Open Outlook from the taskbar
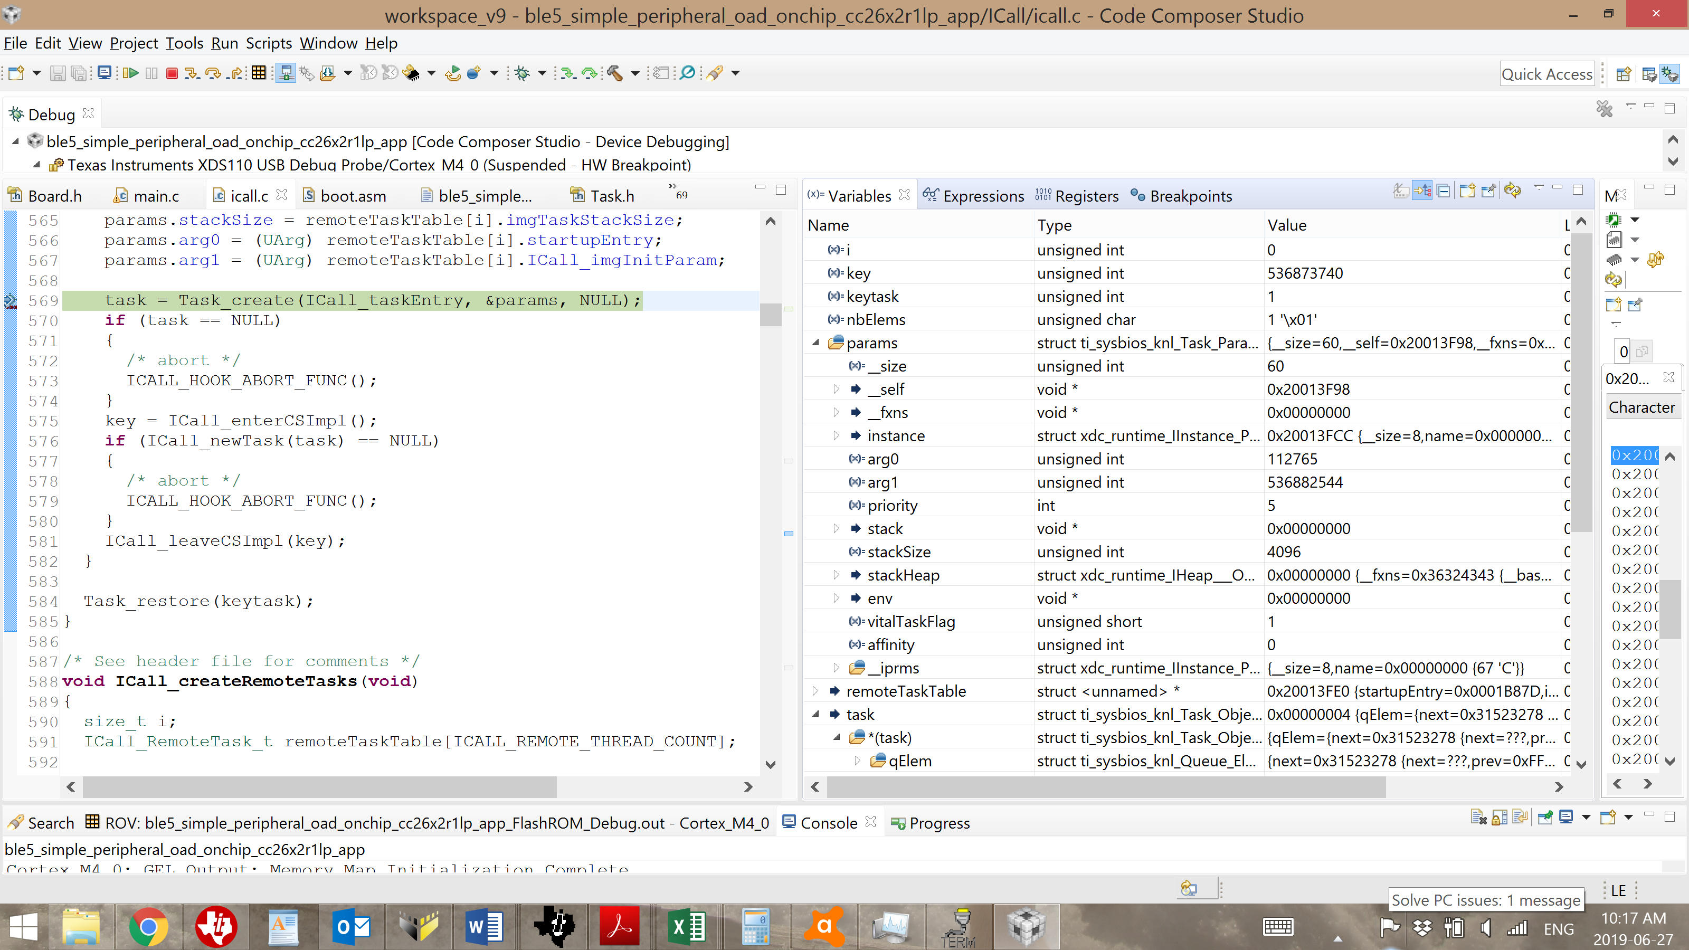Viewport: 1689px width, 950px height. pos(352,926)
